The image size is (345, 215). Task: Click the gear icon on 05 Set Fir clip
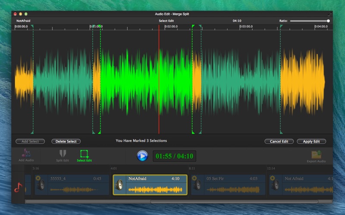194,178
